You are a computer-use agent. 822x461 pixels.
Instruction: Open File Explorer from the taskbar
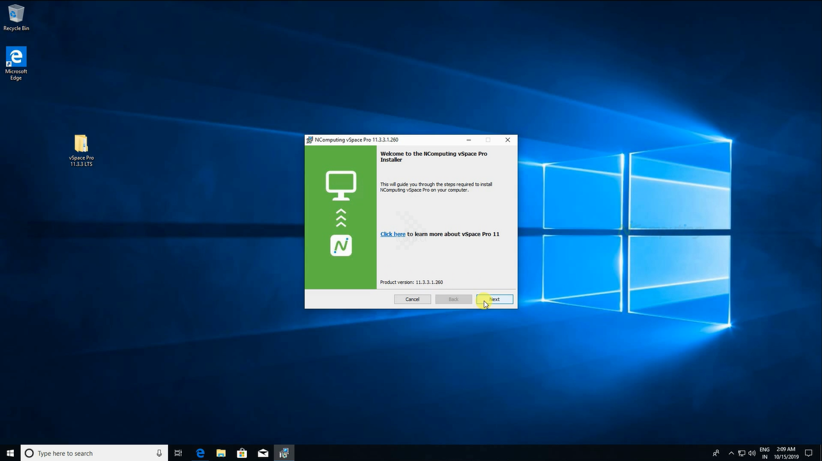pyautogui.click(x=221, y=453)
